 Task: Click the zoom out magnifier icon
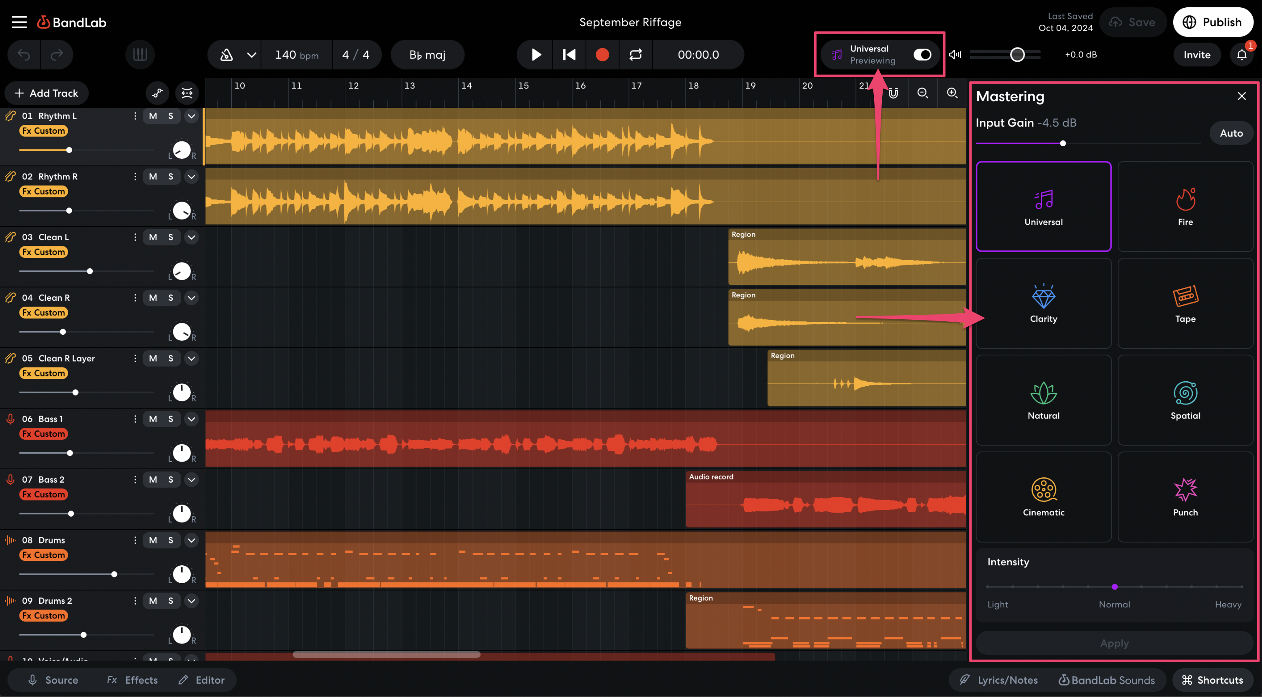point(922,93)
